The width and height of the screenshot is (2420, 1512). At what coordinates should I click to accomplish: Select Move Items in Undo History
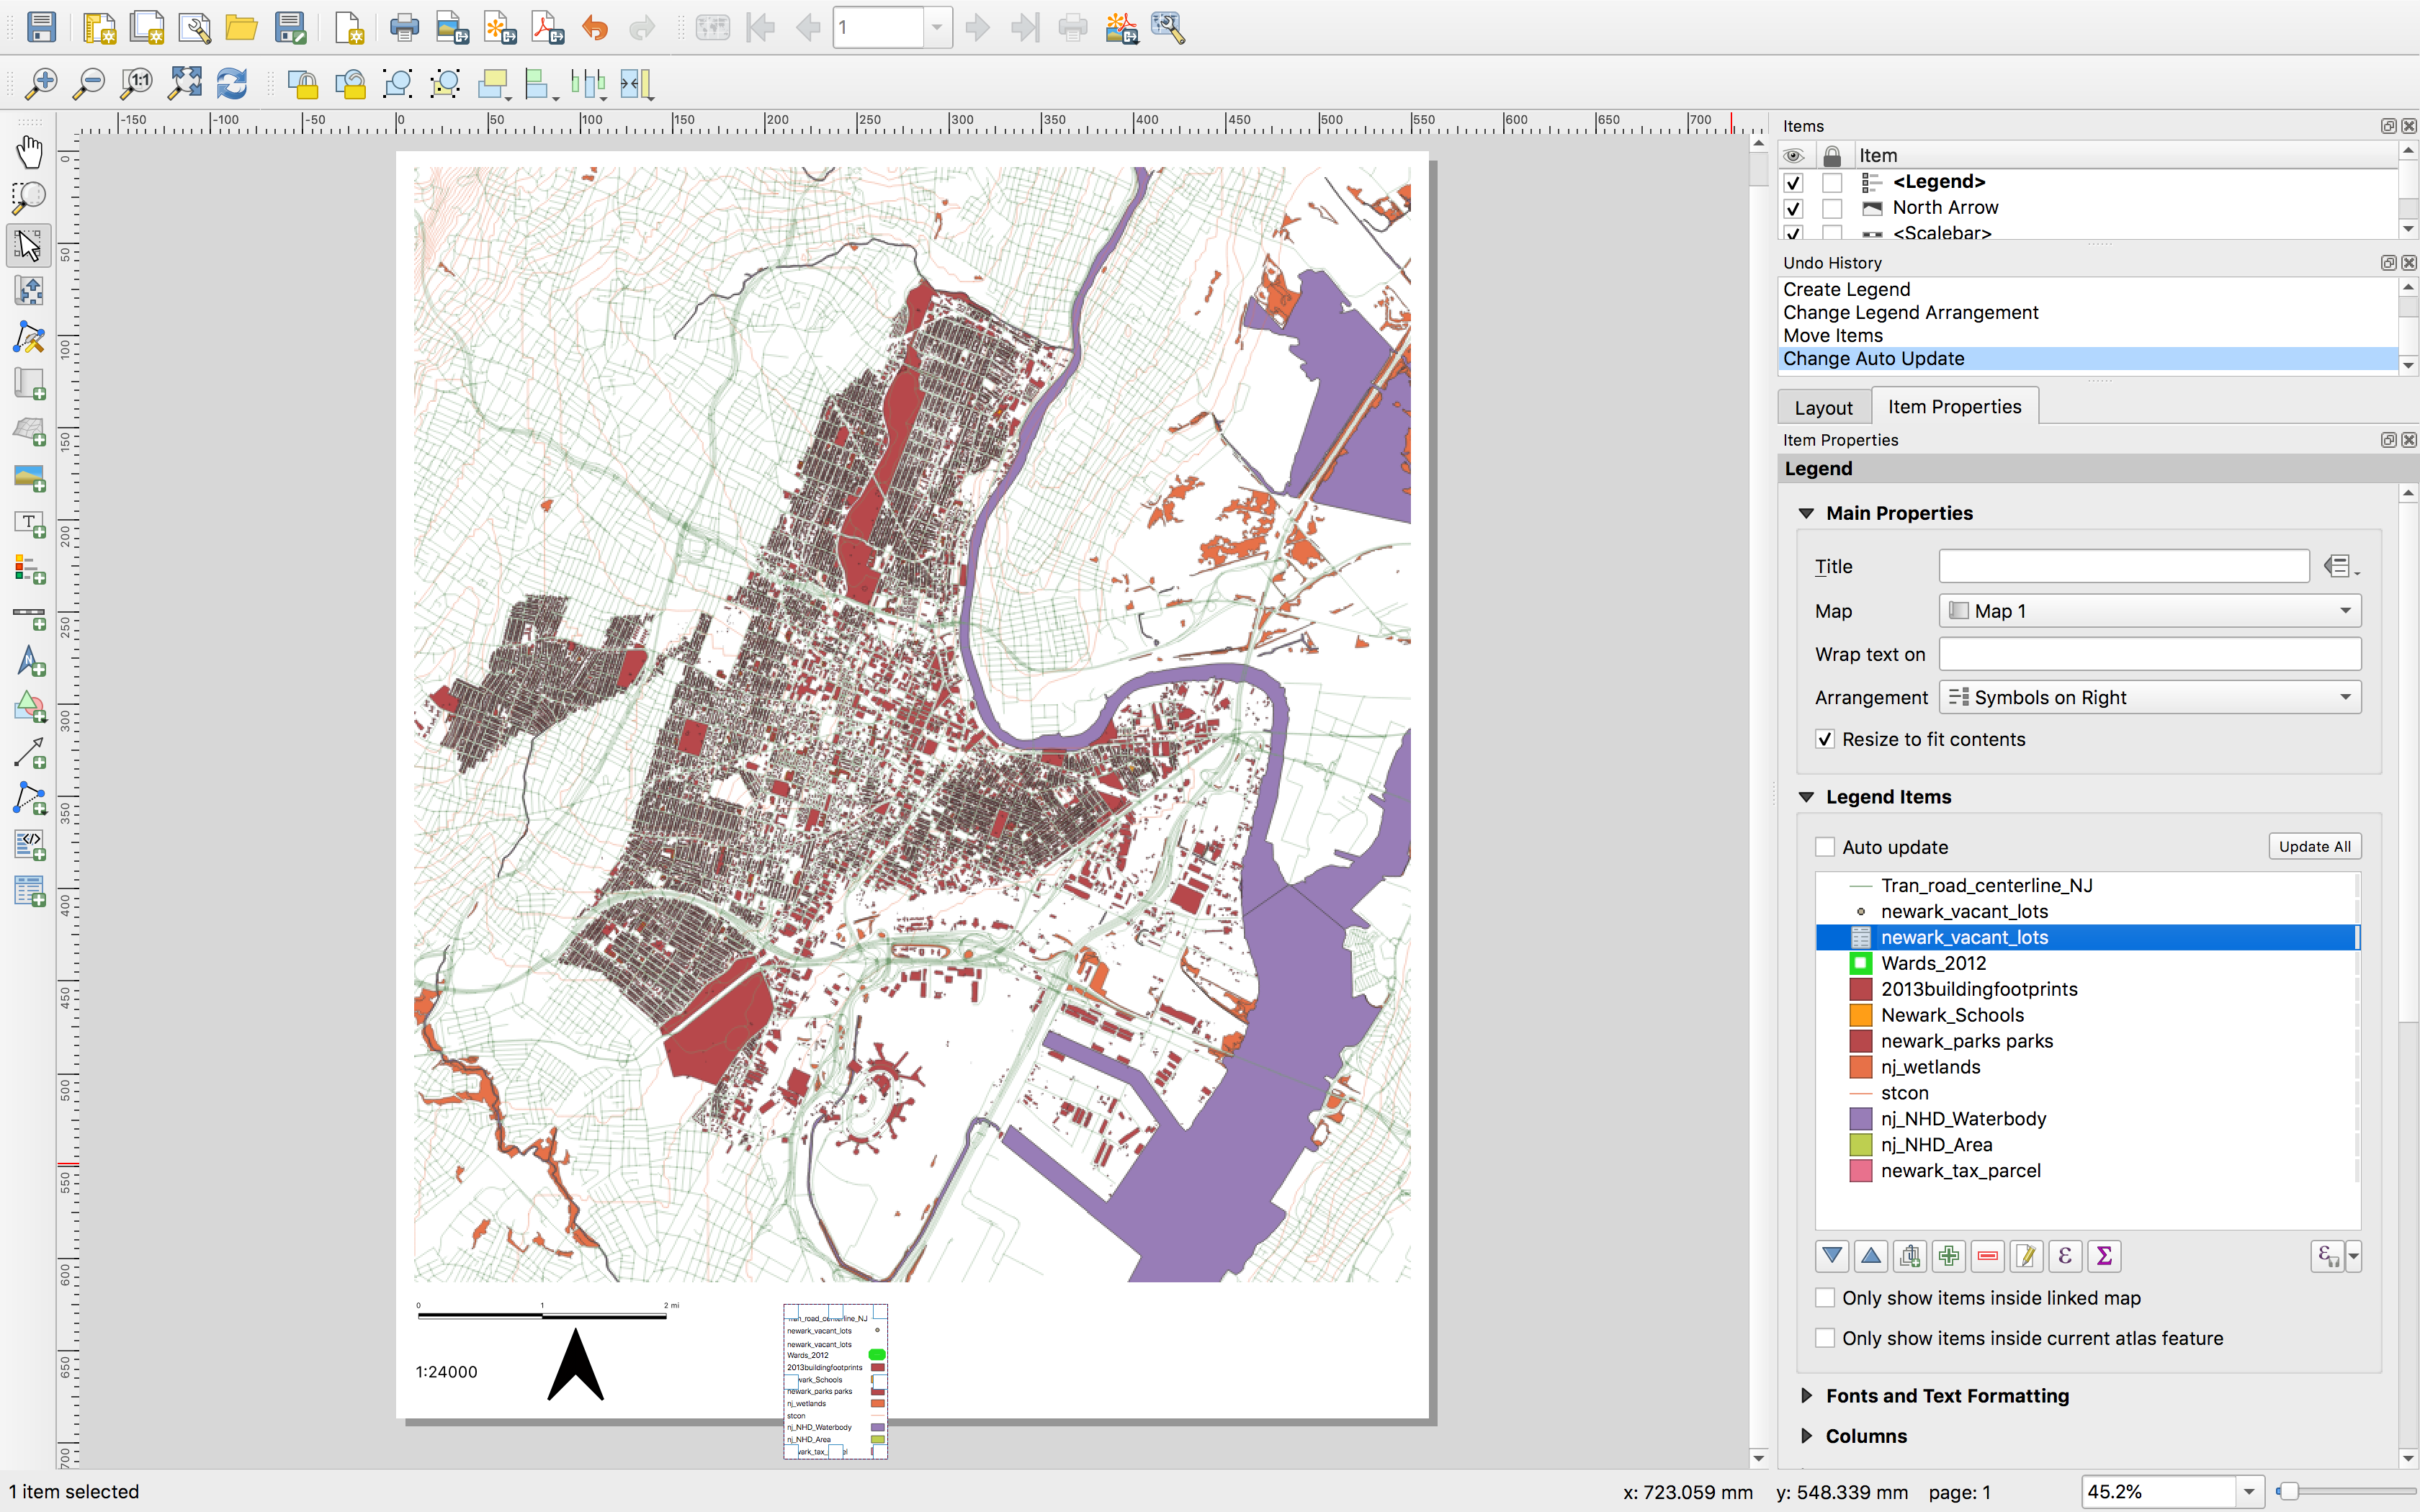click(1832, 336)
